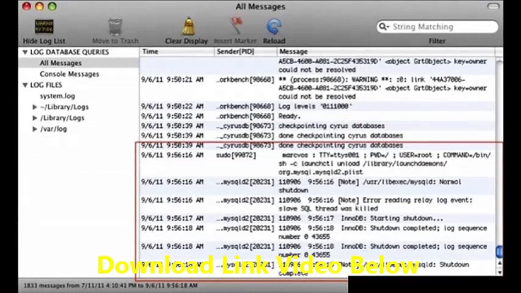Select the ~/Library/Logs entry
The image size is (521, 293).
64,107
